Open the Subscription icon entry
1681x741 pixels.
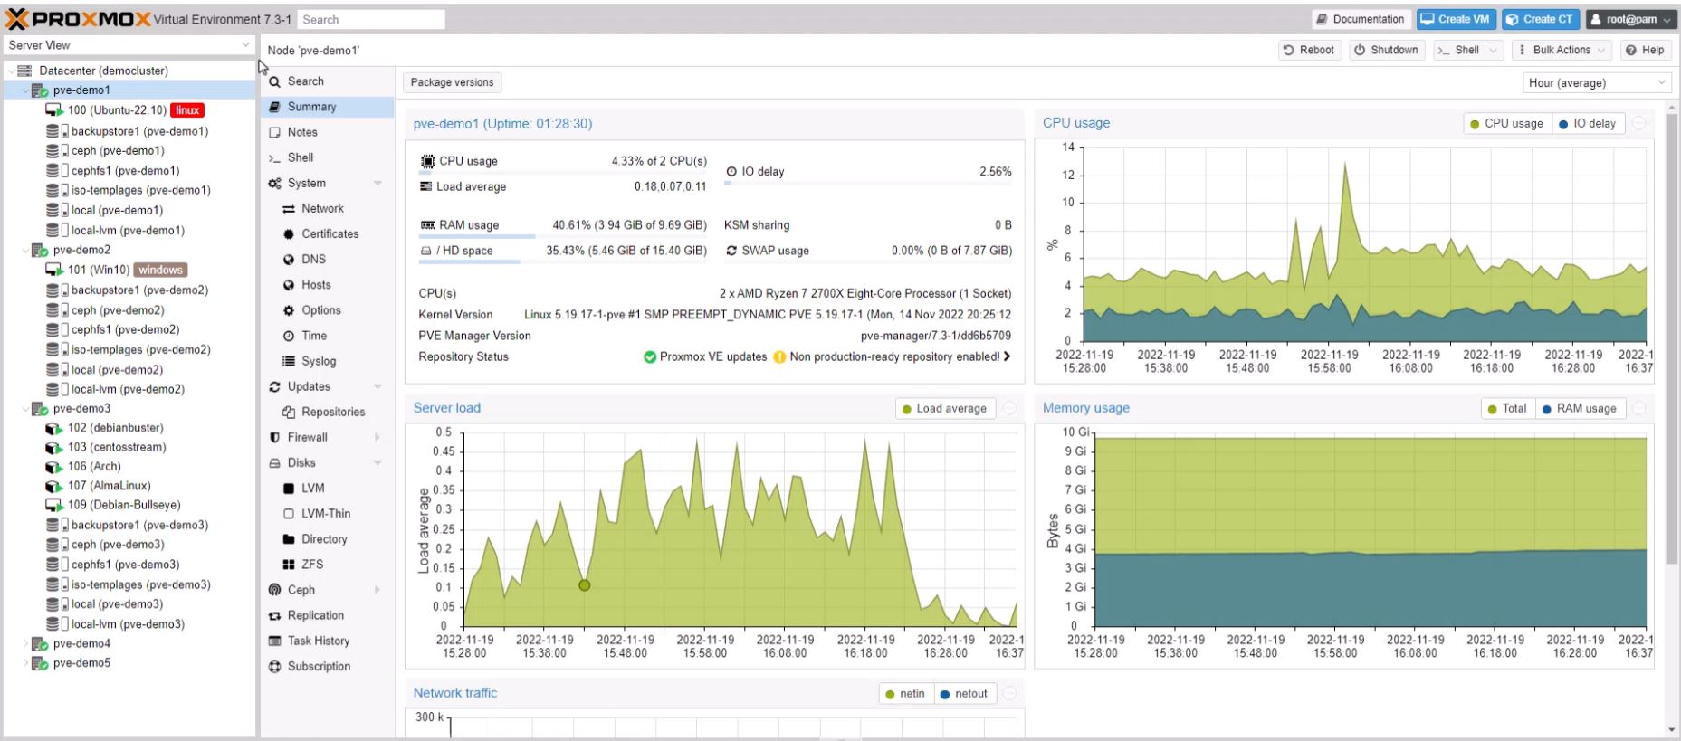coord(275,667)
